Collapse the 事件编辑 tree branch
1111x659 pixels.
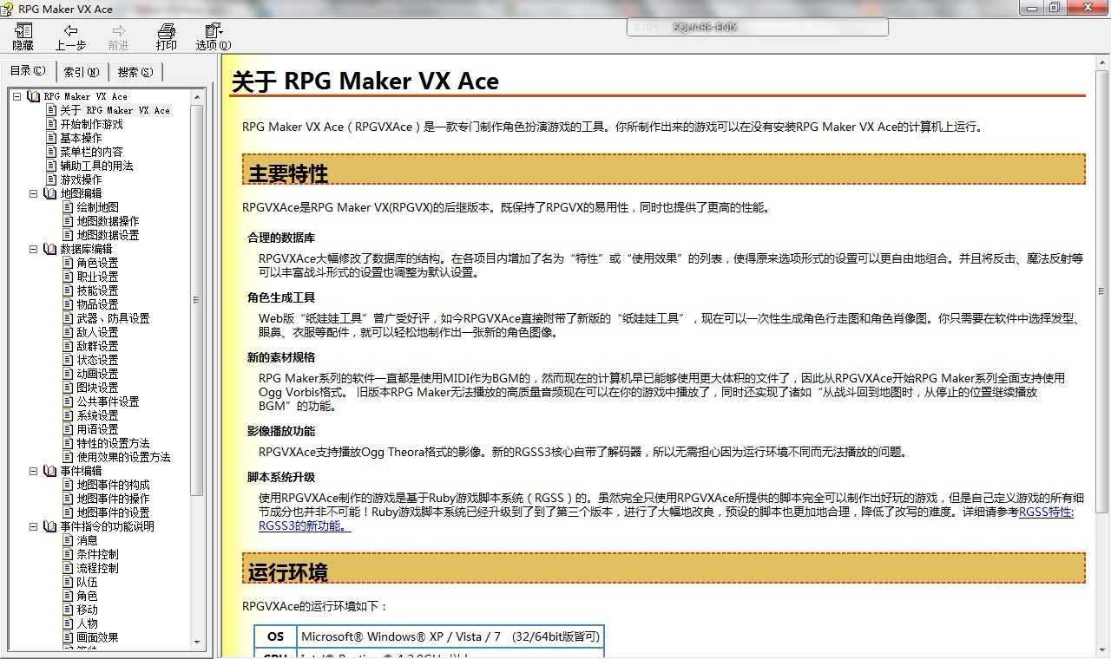coord(34,471)
